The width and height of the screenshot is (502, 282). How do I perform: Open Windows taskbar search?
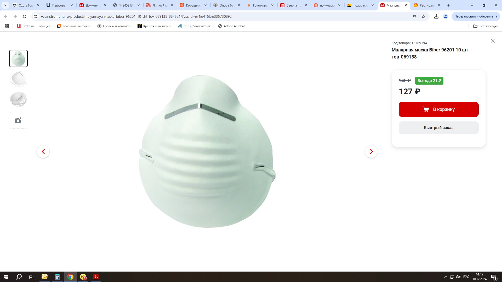coord(19,277)
